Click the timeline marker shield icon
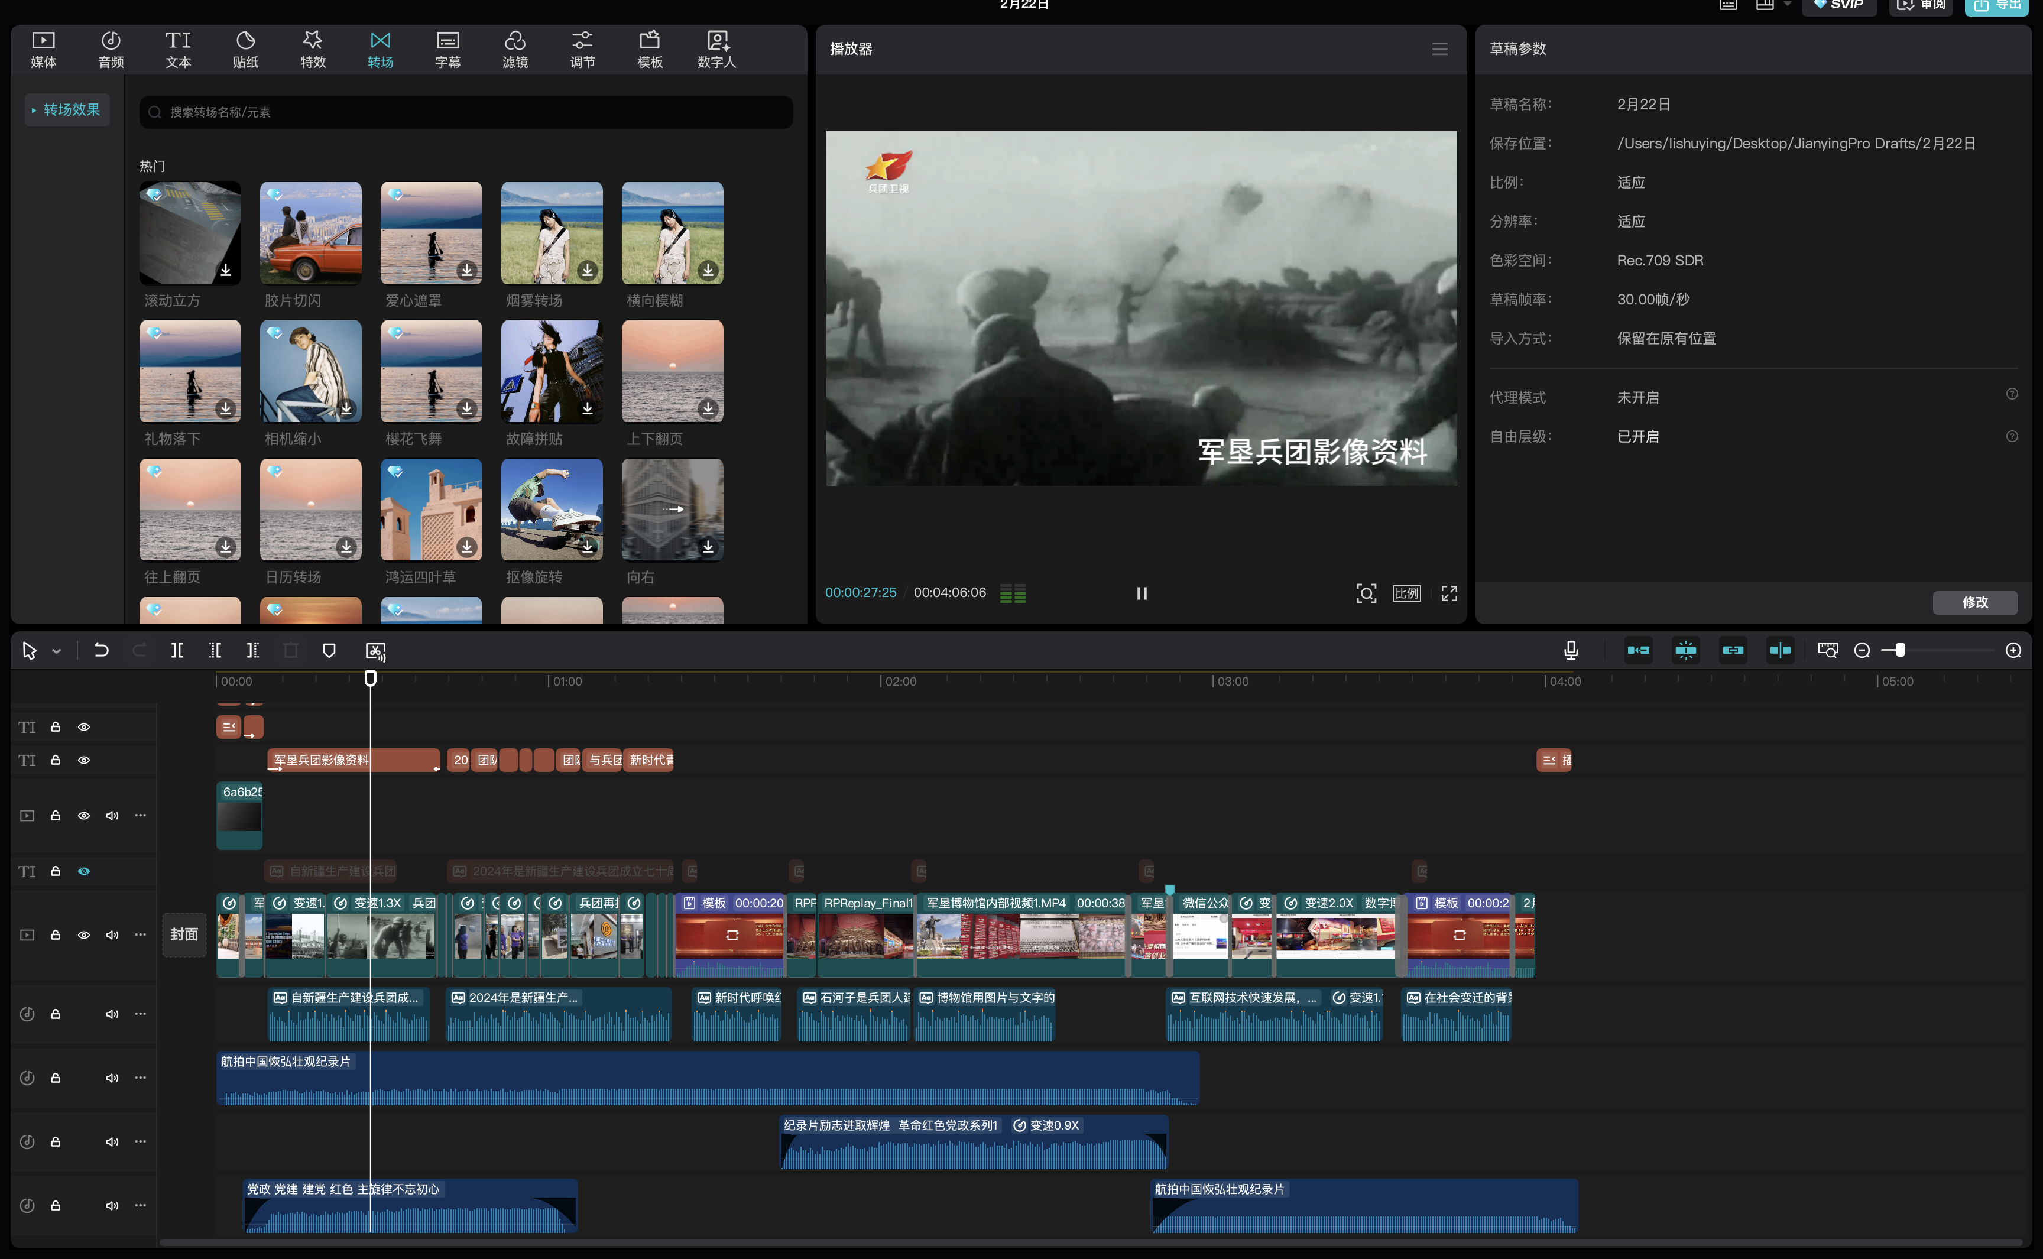 coord(329,650)
